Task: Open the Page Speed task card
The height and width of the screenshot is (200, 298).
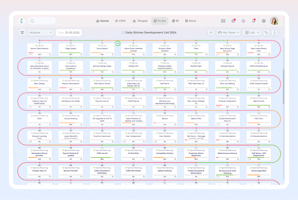Action: coord(71,49)
